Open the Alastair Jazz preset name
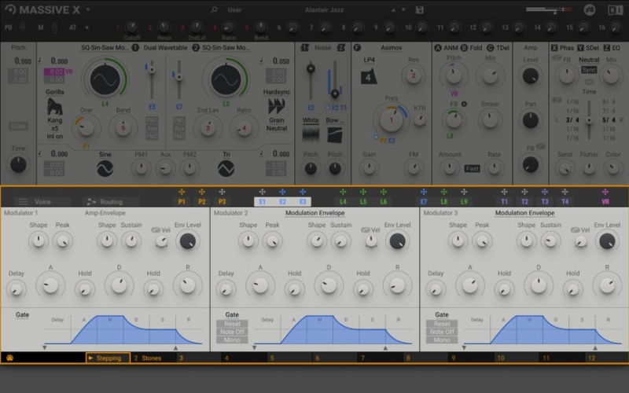Image resolution: width=629 pixels, height=393 pixels. pyautogui.click(x=324, y=9)
